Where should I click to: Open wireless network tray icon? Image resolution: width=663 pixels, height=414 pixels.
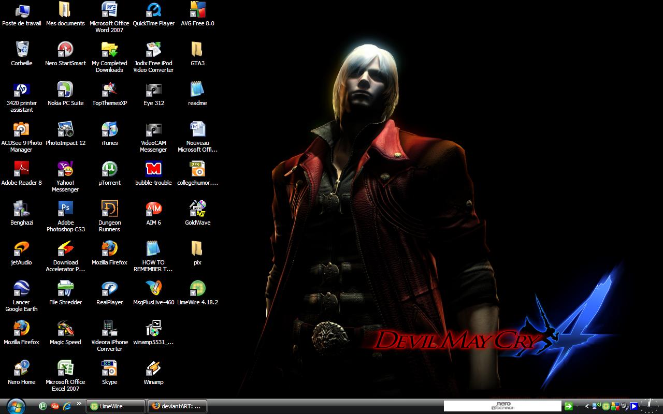click(596, 406)
